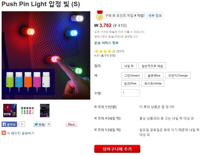Image resolution: width=201 pixels, height=155 pixels.
Task: Click the Twitter tweet (트윗) button
Action: coord(39,124)
